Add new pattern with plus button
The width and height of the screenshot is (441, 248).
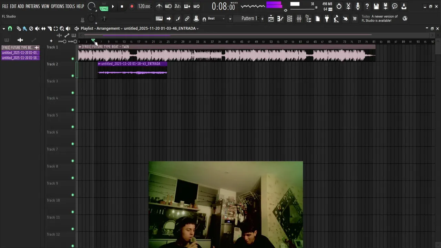262,19
